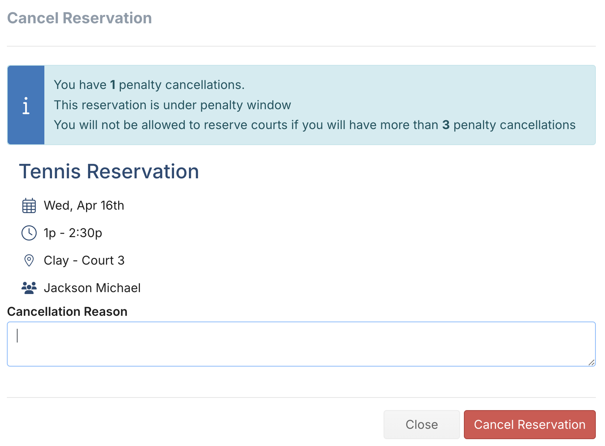Click the "reservation is under penalty window" message
The image size is (605, 446).
coord(172,105)
